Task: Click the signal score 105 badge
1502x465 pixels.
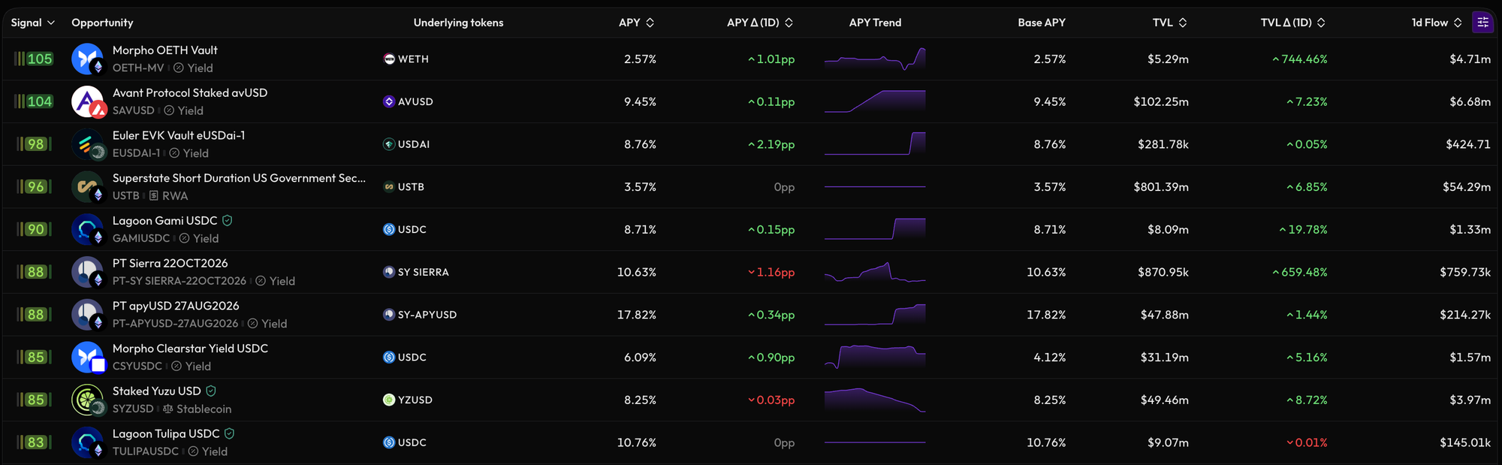Action: coord(40,59)
